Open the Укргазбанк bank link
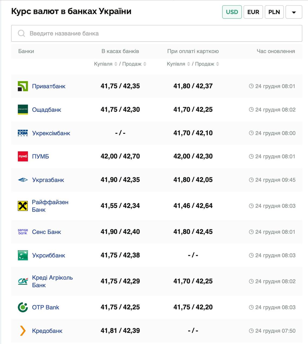The width and height of the screenshot is (308, 344). 48,180
